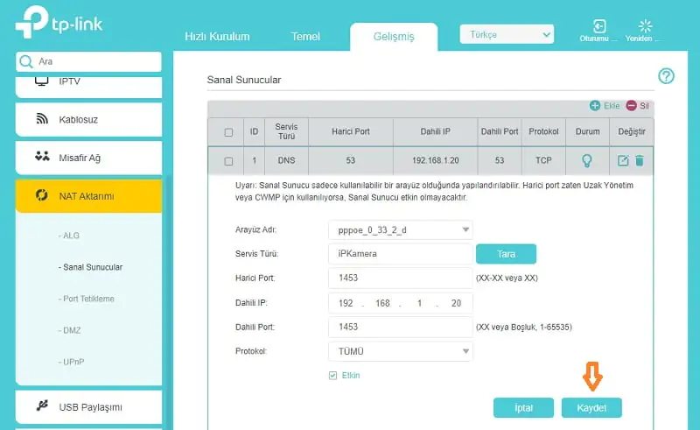Click the edit icon for DNS entry

(623, 161)
